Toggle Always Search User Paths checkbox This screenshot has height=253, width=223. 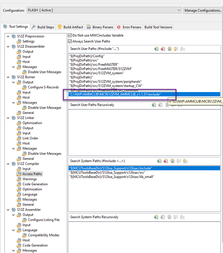click(70, 41)
